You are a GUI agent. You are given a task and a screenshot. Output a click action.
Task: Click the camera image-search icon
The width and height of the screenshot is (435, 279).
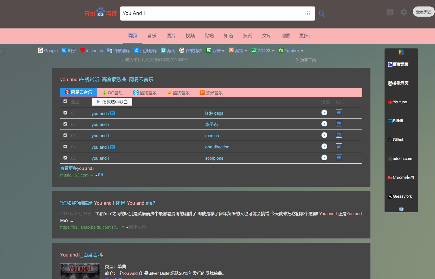click(308, 14)
